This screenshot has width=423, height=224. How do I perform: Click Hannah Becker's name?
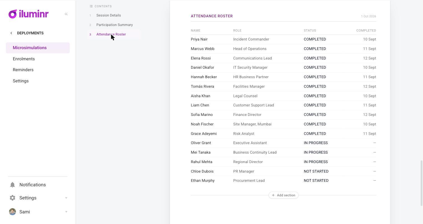click(x=204, y=77)
